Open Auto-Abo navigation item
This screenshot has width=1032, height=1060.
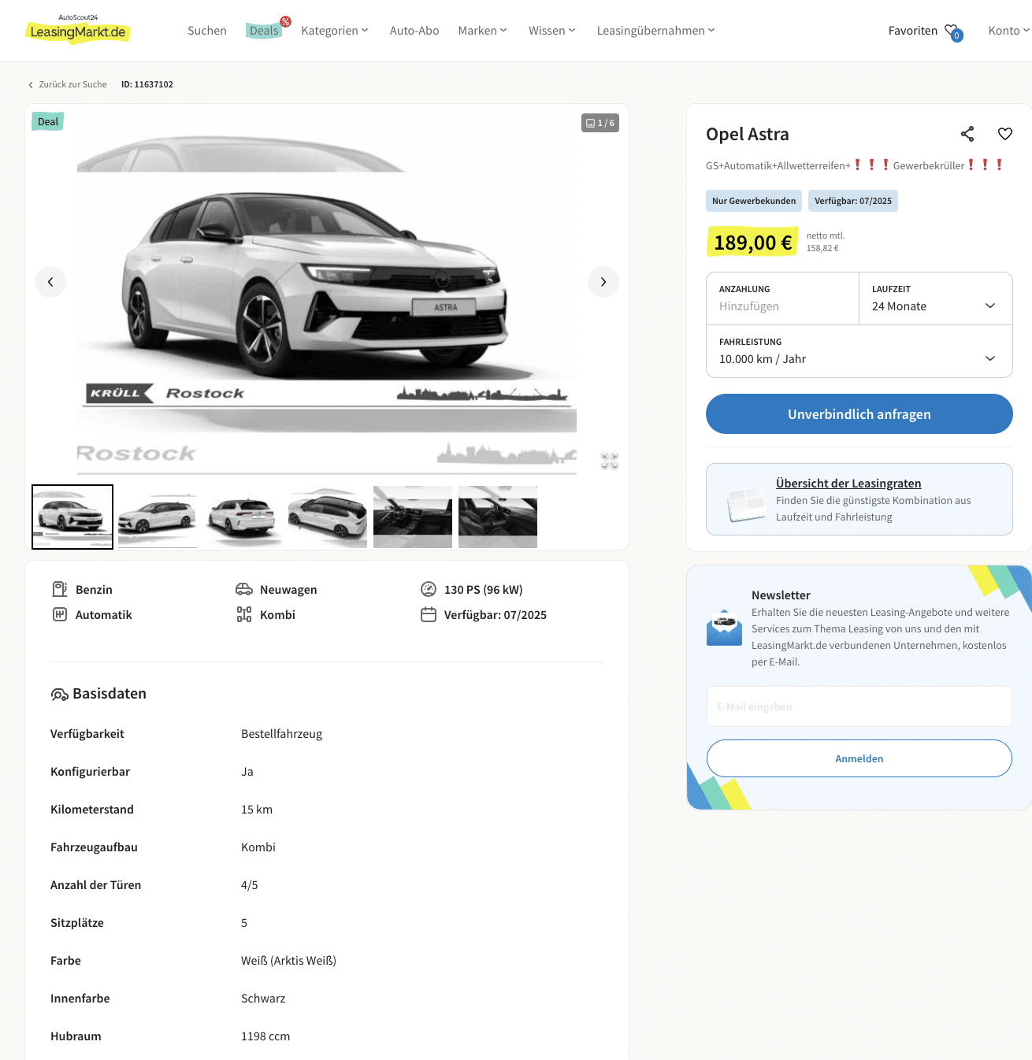pos(414,31)
